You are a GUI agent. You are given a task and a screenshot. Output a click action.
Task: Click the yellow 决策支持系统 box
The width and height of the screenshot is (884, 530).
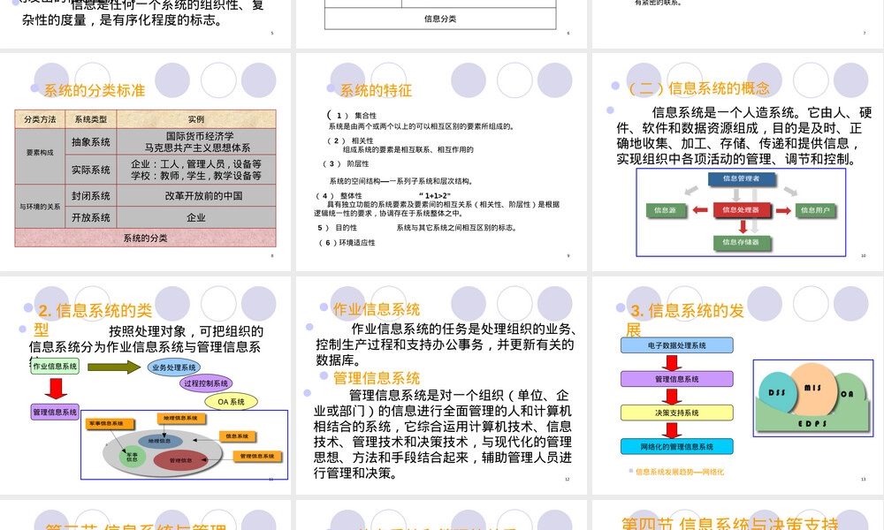(x=676, y=413)
